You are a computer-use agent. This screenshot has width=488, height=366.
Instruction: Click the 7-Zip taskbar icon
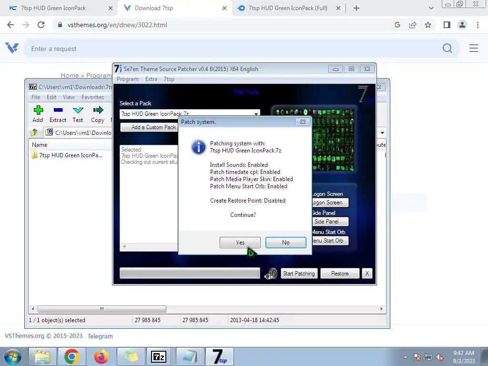click(x=159, y=356)
